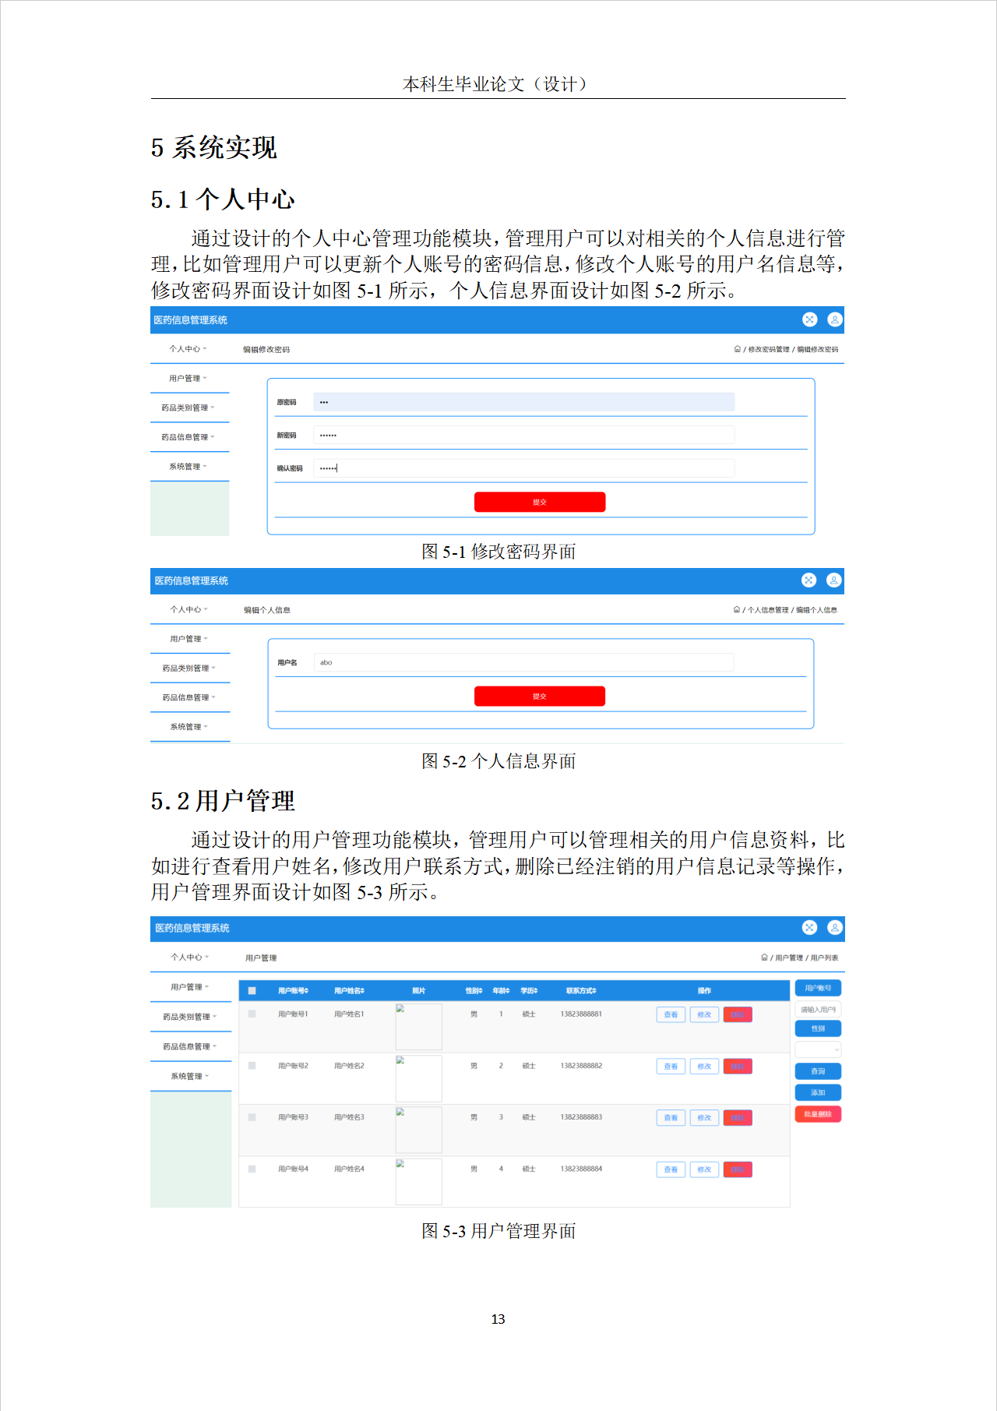This screenshot has width=997, height=1411.
Task: Click 查看 button for 用户账号4 row
Action: pos(671,1169)
